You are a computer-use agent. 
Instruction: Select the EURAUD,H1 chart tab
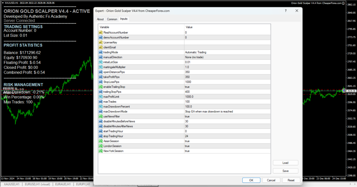pyautogui.click(x=63, y=184)
